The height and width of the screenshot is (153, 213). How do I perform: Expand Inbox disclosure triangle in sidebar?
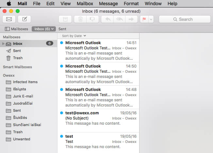click(3, 44)
